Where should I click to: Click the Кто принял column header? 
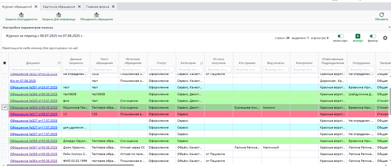(247, 63)
